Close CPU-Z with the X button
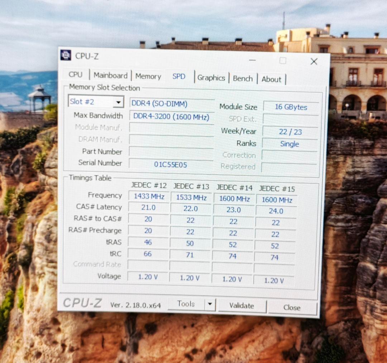387x363 pixels. pyautogui.click(x=314, y=61)
